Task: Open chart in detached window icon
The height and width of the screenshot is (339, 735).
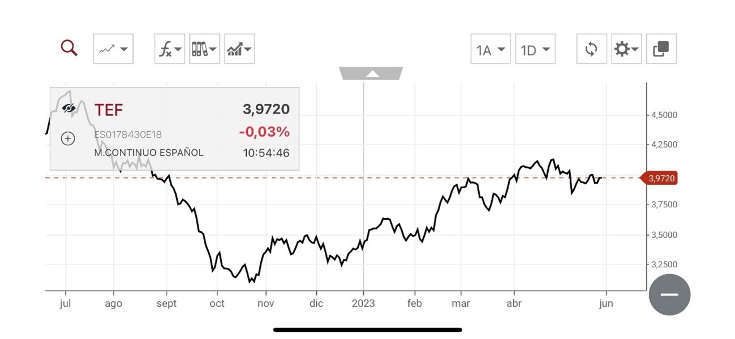Action: point(661,49)
